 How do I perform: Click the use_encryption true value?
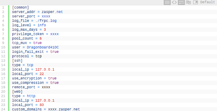coord(52,78)
